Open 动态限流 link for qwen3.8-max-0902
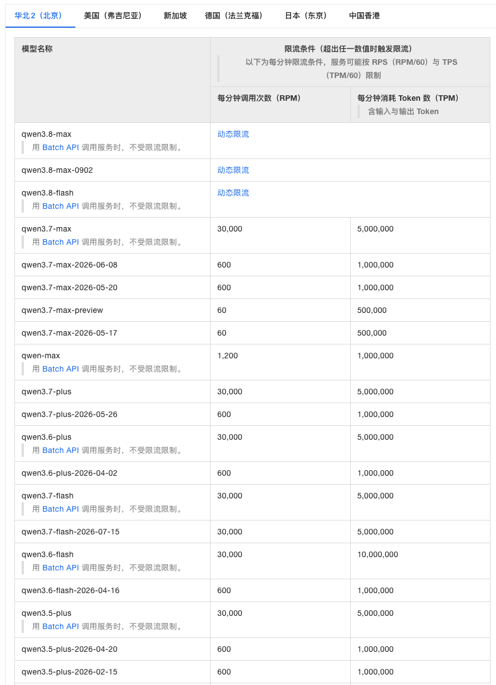496x685 pixels. [233, 170]
